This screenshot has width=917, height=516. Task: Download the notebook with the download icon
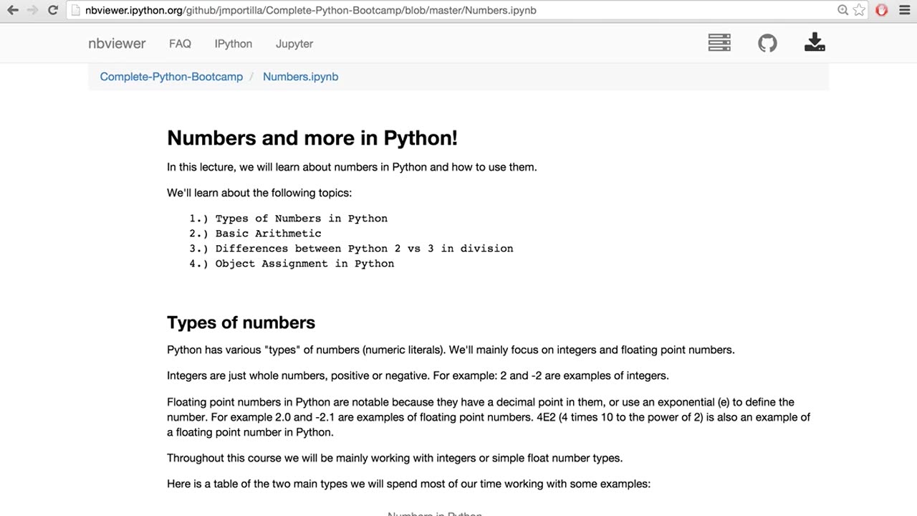[815, 42]
